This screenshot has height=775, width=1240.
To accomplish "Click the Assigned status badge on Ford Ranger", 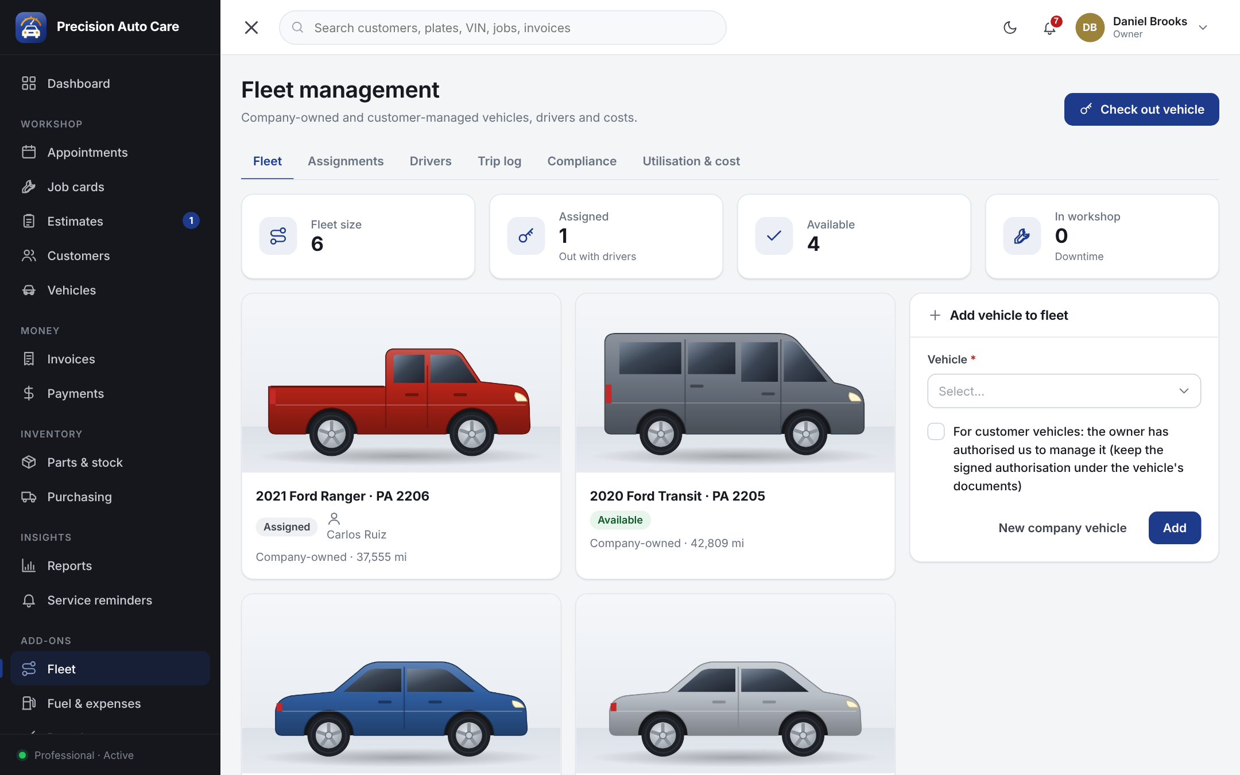I will [286, 526].
